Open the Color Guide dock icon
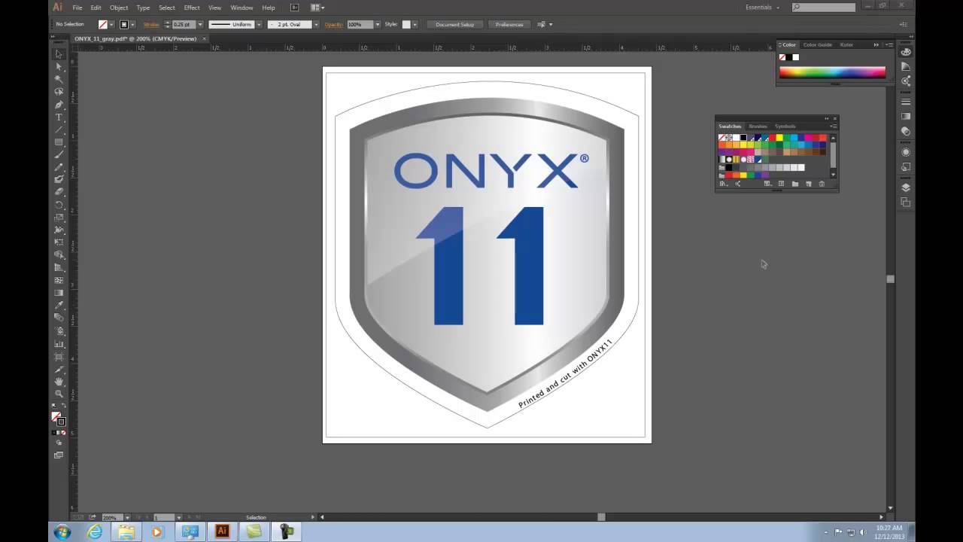Viewport: 963px width, 542px height. pos(906,67)
